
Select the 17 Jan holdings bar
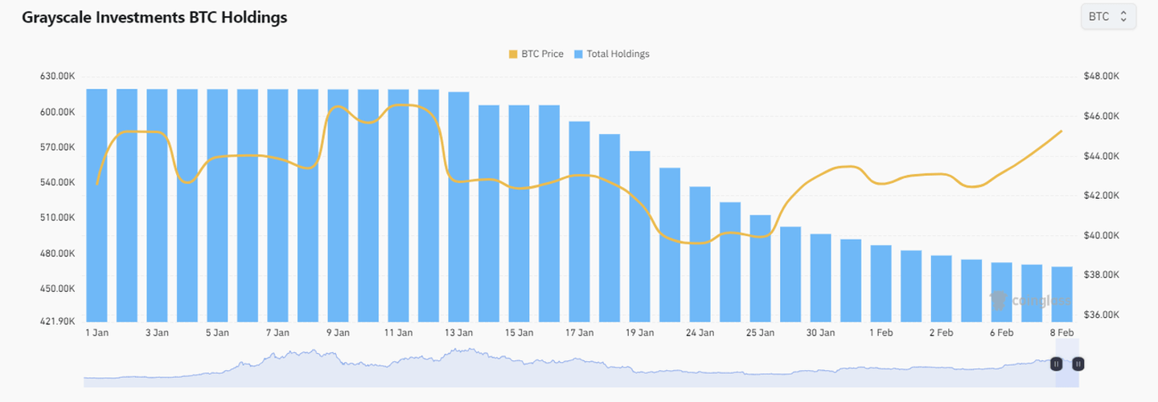pyautogui.click(x=579, y=221)
